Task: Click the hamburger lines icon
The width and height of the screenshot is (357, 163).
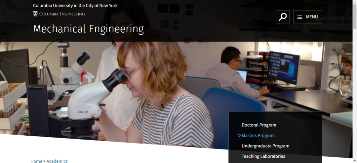Action: click(x=299, y=17)
